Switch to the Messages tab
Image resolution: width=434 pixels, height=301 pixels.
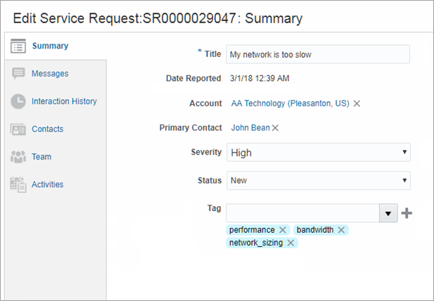[x=50, y=74]
